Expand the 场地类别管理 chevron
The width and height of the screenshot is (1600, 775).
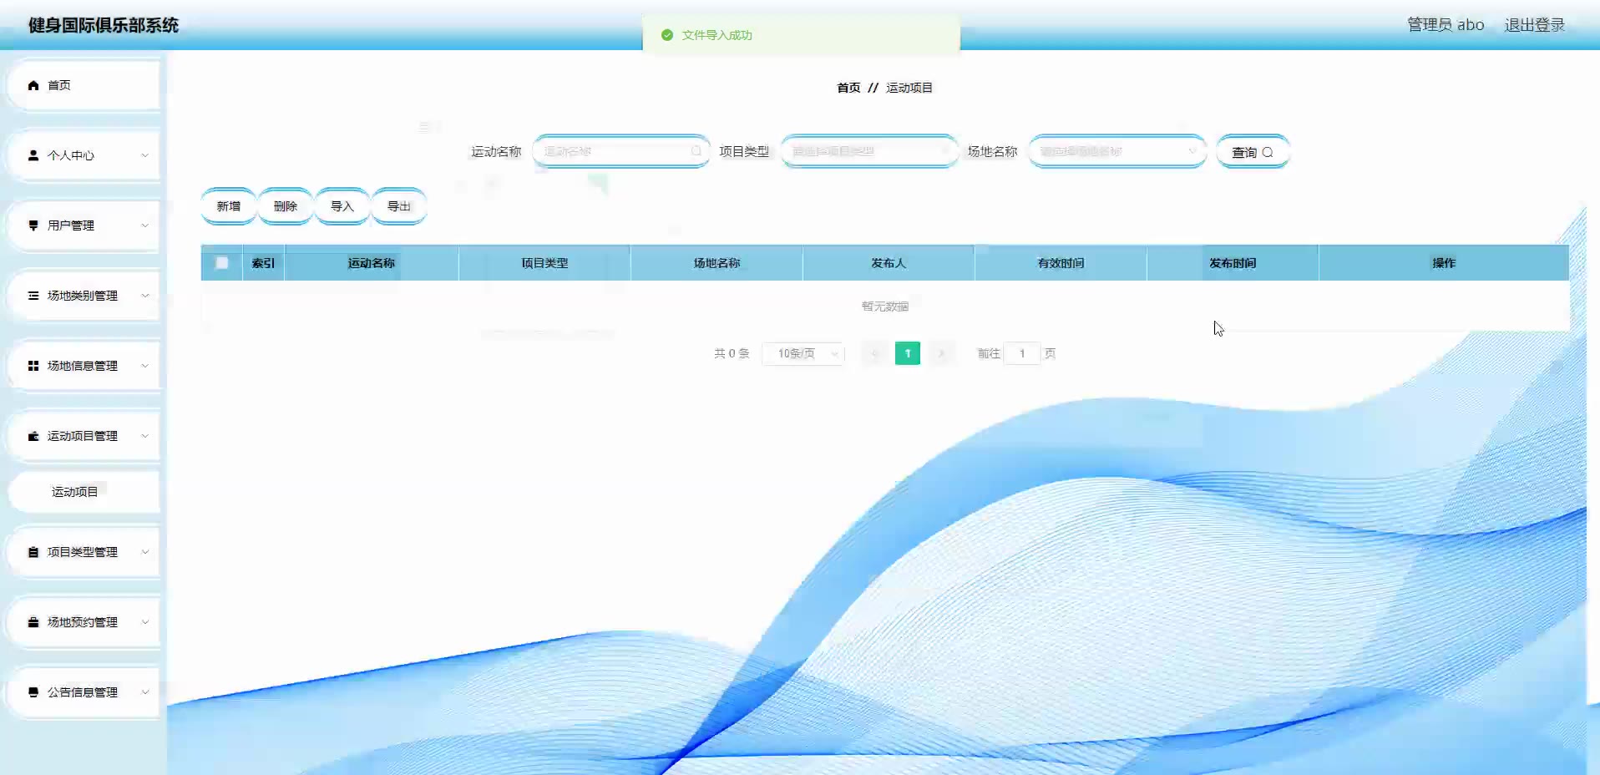tap(144, 296)
